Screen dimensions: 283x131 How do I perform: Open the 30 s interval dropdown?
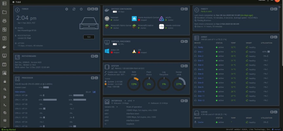tap(88, 92)
